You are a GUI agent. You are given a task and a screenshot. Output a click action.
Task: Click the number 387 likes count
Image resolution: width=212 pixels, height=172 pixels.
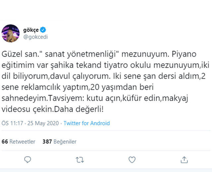(x=47, y=142)
